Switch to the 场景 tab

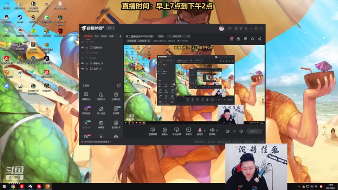tap(112, 36)
